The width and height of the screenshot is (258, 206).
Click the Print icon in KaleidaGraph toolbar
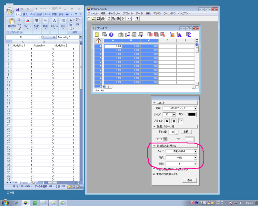(x=103, y=19)
